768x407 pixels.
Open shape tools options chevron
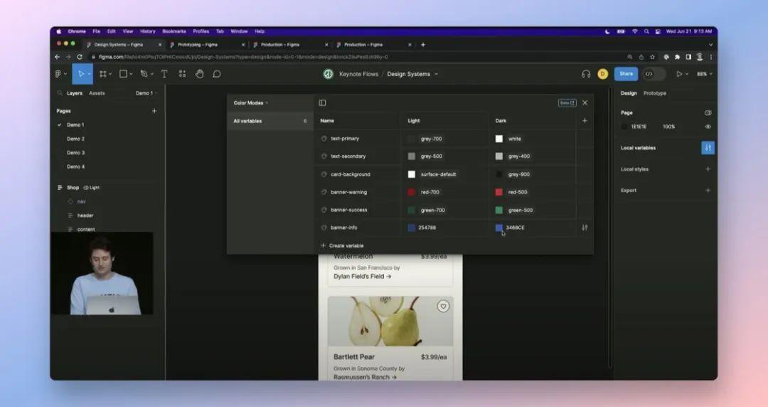click(131, 75)
